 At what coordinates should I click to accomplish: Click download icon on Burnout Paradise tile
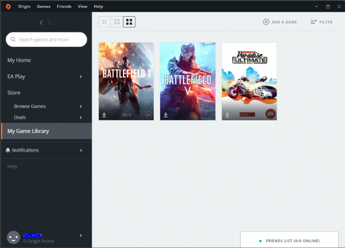(x=227, y=115)
